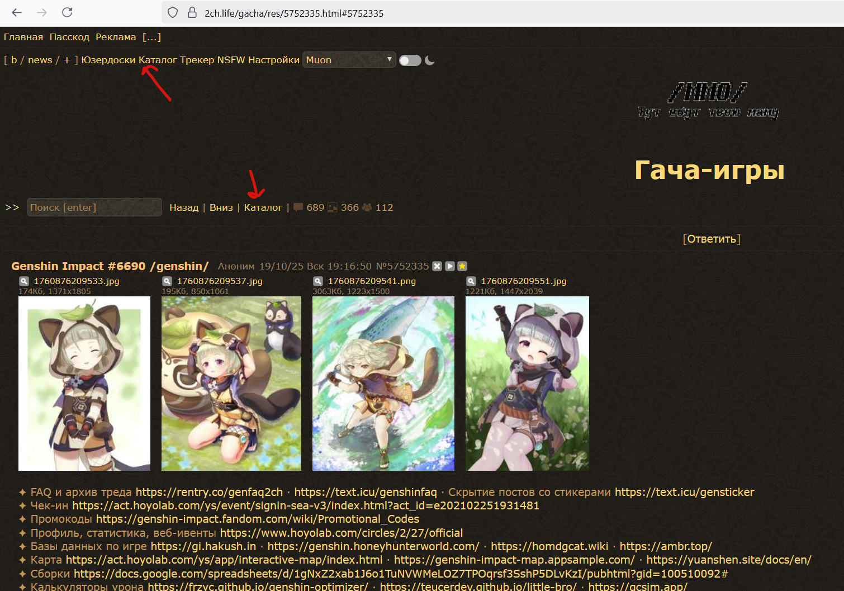Open the yuanshen.site/docs/en link
844x591 pixels.
tap(729, 560)
